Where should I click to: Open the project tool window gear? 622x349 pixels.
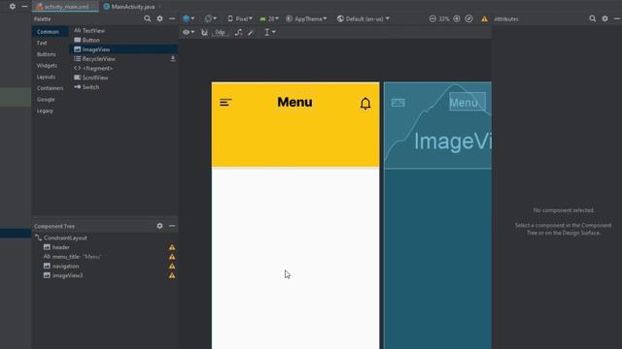click(13, 7)
